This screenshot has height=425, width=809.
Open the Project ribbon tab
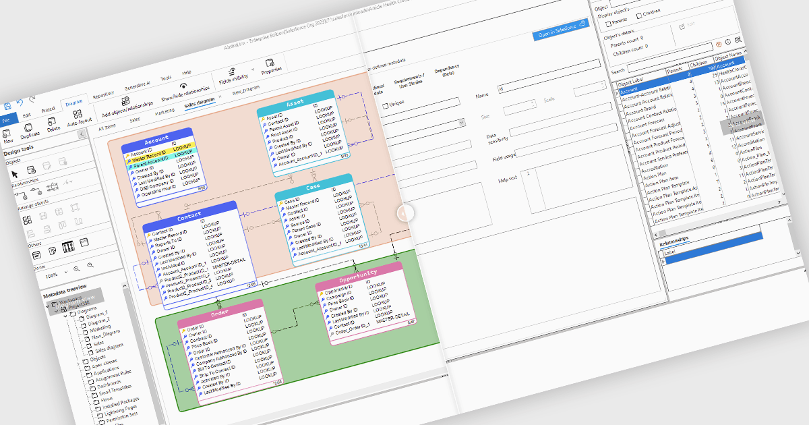pos(49,109)
